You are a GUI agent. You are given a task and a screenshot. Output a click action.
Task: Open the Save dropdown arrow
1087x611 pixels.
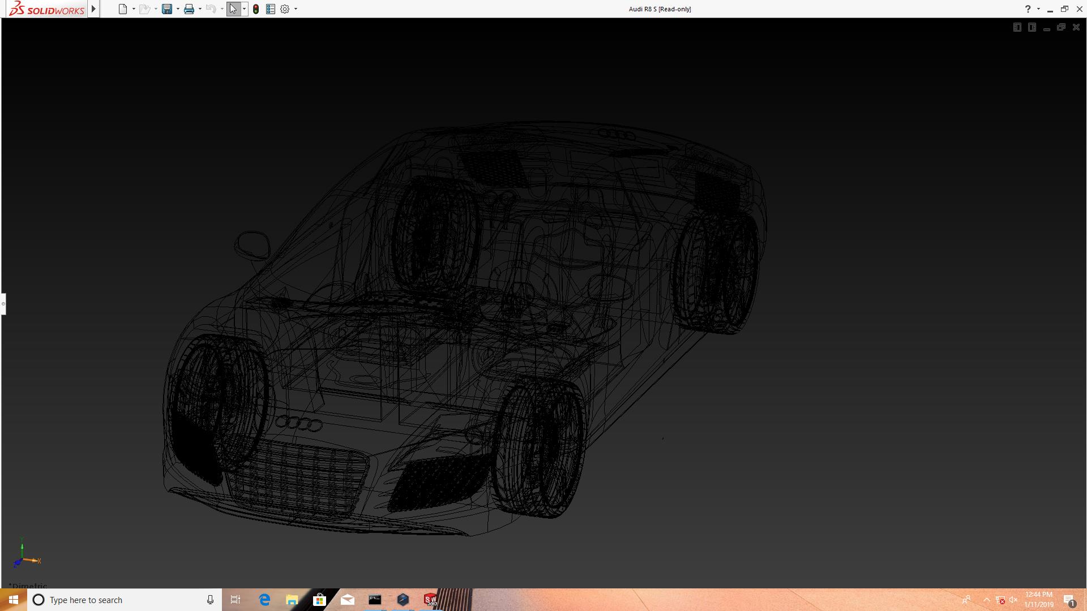pos(178,9)
